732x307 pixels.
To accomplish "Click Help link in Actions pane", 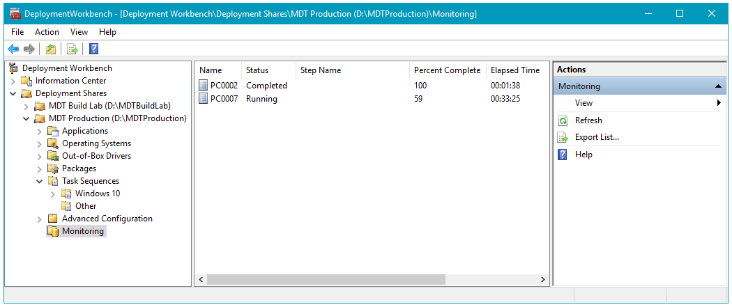I will click(584, 155).
